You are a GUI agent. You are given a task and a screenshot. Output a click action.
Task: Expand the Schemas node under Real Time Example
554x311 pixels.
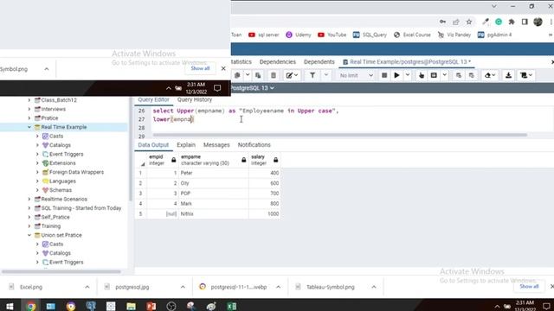point(37,190)
